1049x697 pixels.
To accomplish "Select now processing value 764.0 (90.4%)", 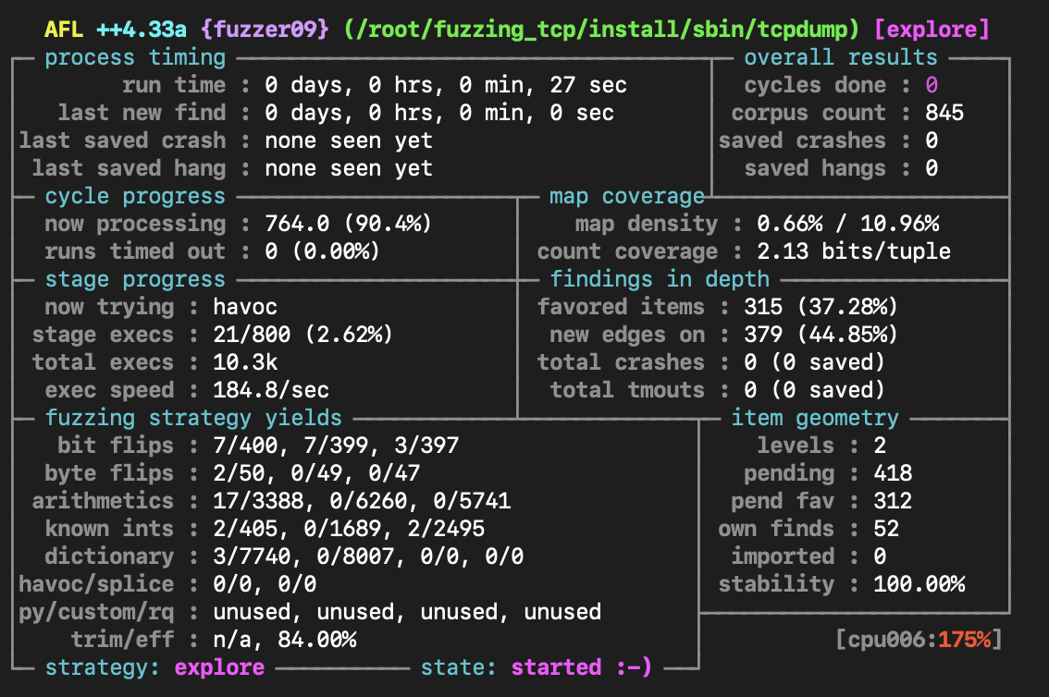I will 349,224.
